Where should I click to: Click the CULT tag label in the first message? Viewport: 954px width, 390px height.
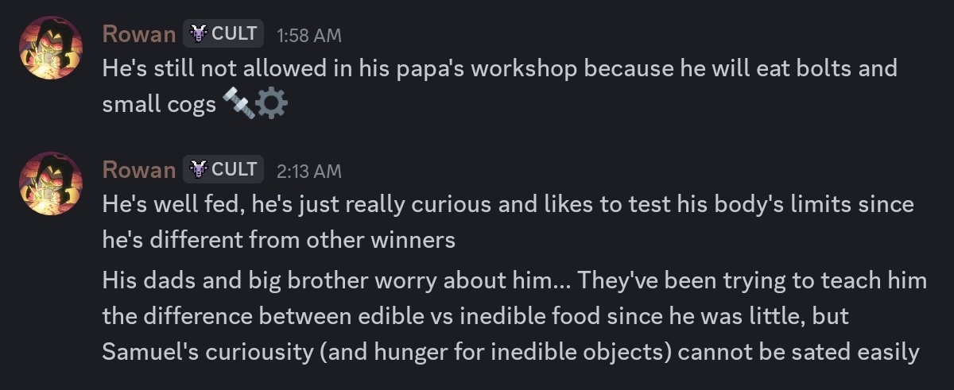234,33
